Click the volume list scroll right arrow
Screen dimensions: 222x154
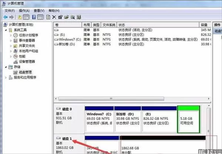point(209,99)
